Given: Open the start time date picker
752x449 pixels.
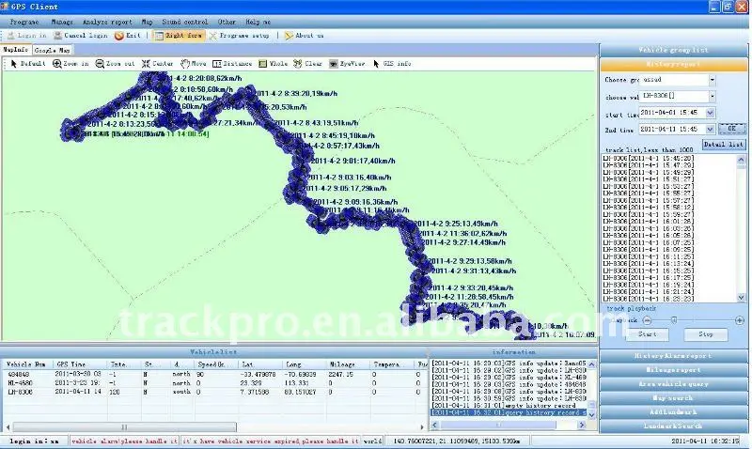Looking at the screenshot, I should 711,113.
